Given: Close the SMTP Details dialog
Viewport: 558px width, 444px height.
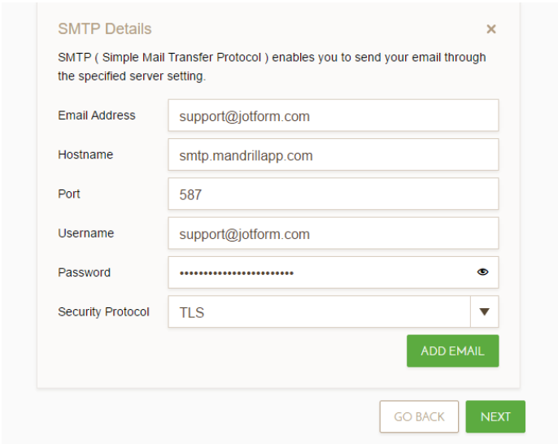Looking at the screenshot, I should coord(490,29).
